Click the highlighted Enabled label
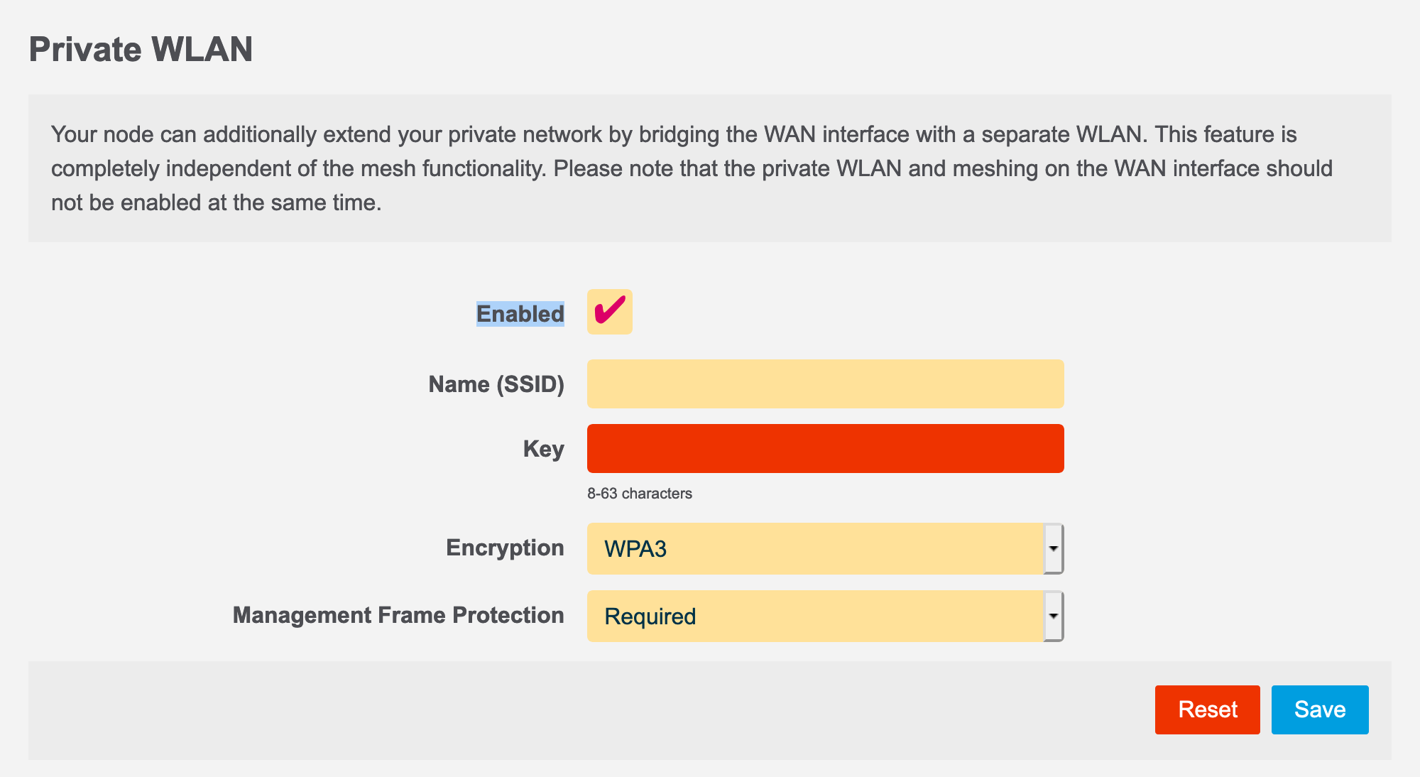This screenshot has height=777, width=1420. point(519,314)
